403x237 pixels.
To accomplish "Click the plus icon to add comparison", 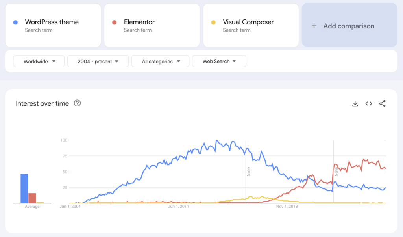I will (314, 26).
